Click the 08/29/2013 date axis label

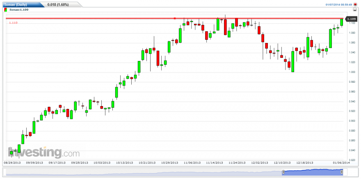[12, 163]
